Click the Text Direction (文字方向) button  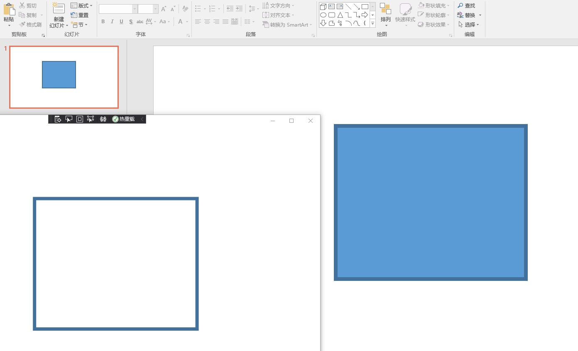tap(278, 6)
